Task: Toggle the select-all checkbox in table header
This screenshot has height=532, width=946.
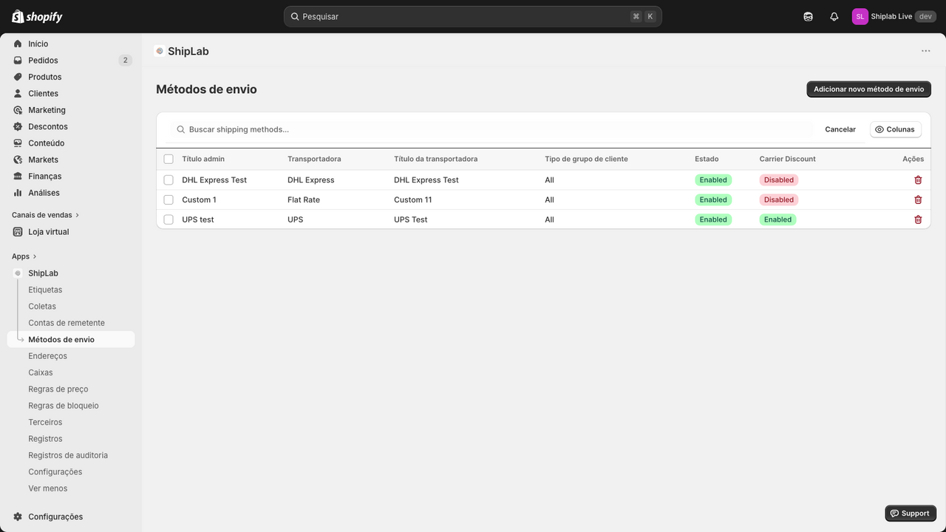Action: [x=169, y=159]
